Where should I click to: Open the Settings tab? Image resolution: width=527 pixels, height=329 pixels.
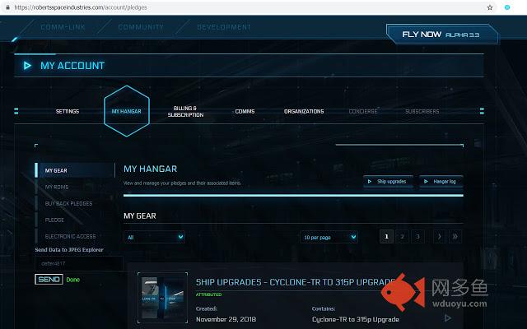point(68,112)
